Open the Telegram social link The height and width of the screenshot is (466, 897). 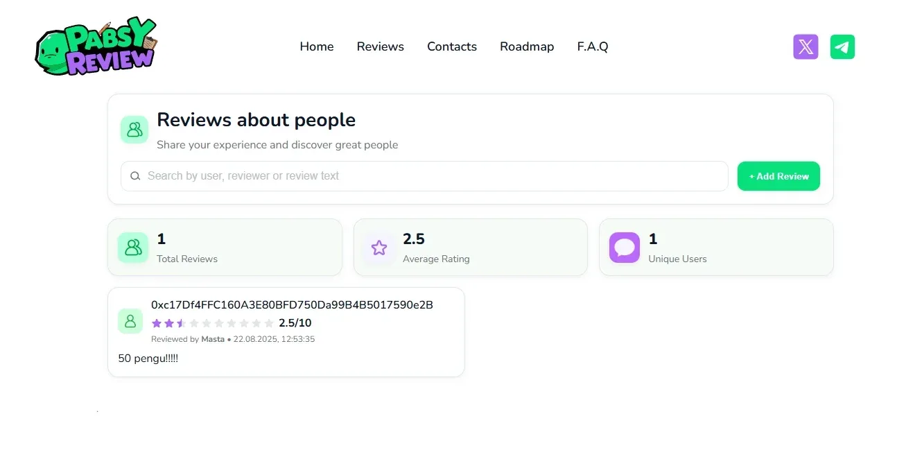click(x=842, y=46)
